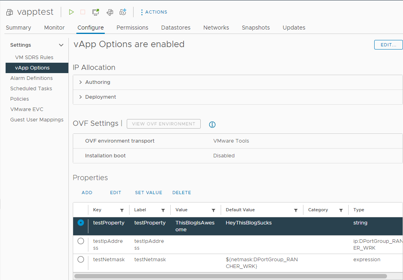Open VM SDRS Rules in the sidebar

34,58
